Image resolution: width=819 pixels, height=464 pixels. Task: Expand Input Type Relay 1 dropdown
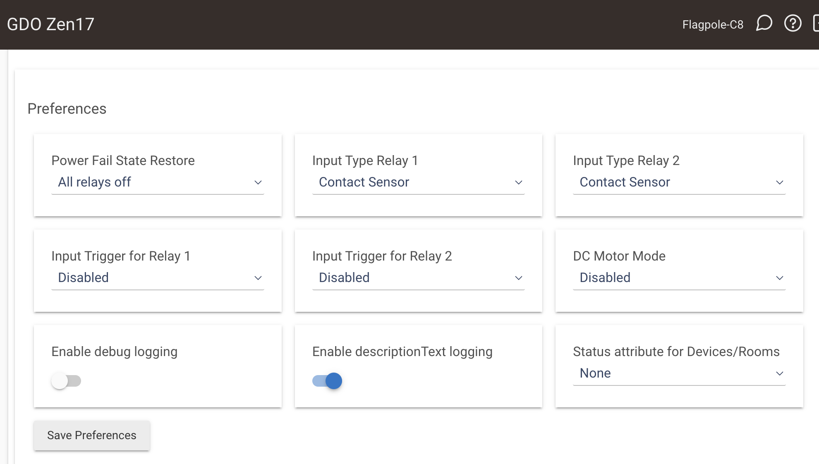coord(418,182)
